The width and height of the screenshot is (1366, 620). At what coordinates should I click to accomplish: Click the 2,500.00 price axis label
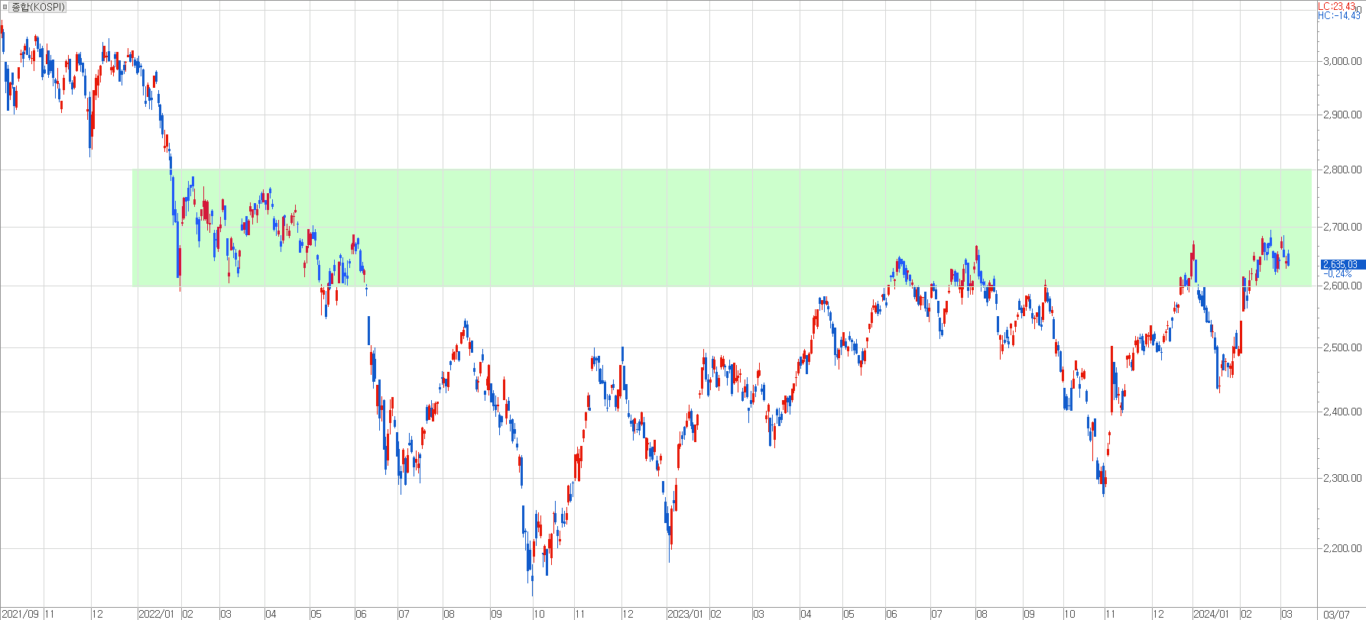click(x=1342, y=347)
